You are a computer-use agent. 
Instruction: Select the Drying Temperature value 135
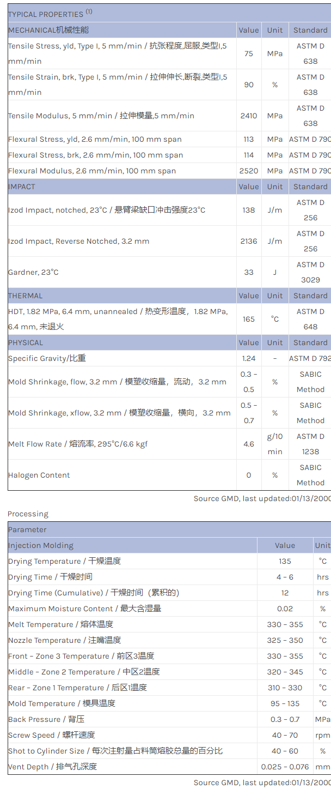pos(285,561)
